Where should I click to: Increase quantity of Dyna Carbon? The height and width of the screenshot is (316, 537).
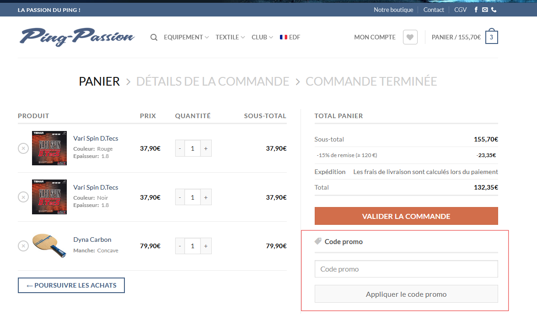(x=206, y=246)
